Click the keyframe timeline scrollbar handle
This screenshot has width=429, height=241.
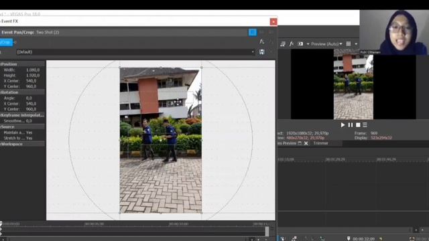267,231
